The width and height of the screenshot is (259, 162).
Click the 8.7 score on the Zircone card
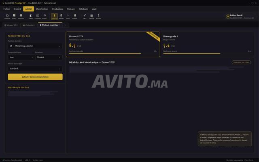[72, 45]
